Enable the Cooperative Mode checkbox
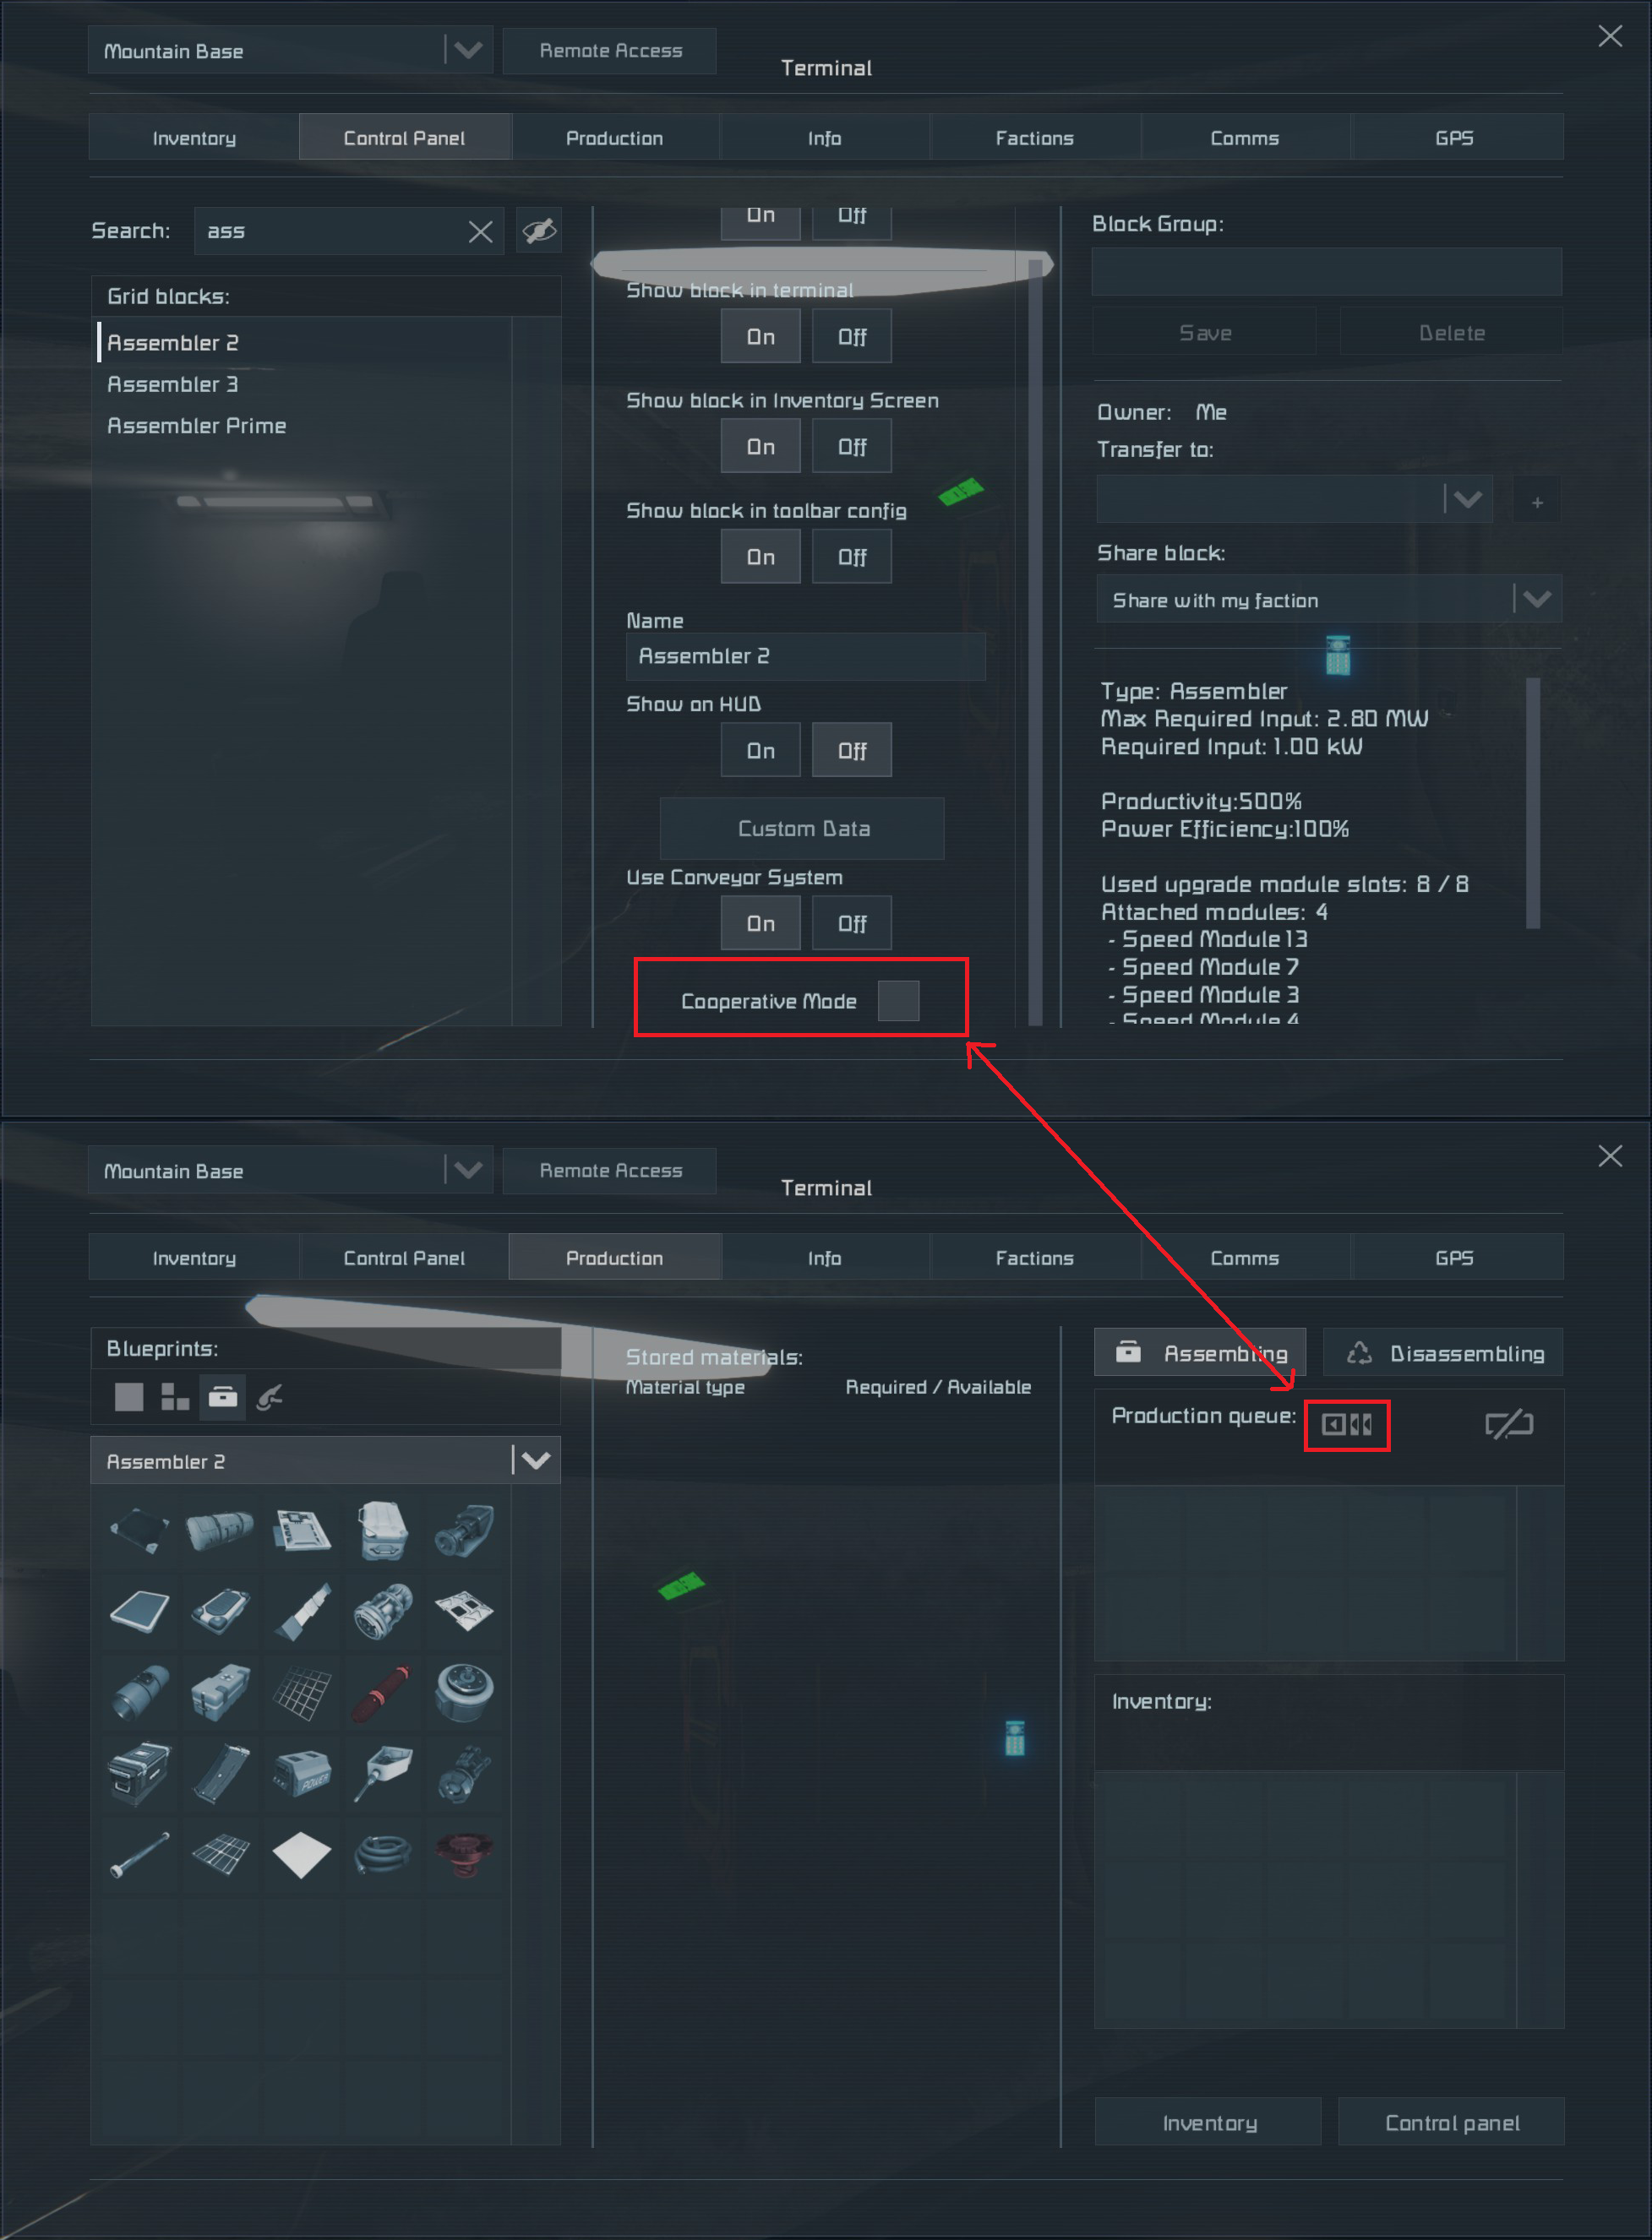Image resolution: width=1652 pixels, height=2240 pixels. point(898,1001)
